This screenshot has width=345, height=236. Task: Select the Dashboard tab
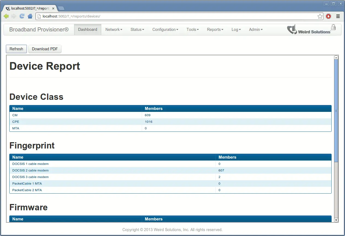pos(87,30)
